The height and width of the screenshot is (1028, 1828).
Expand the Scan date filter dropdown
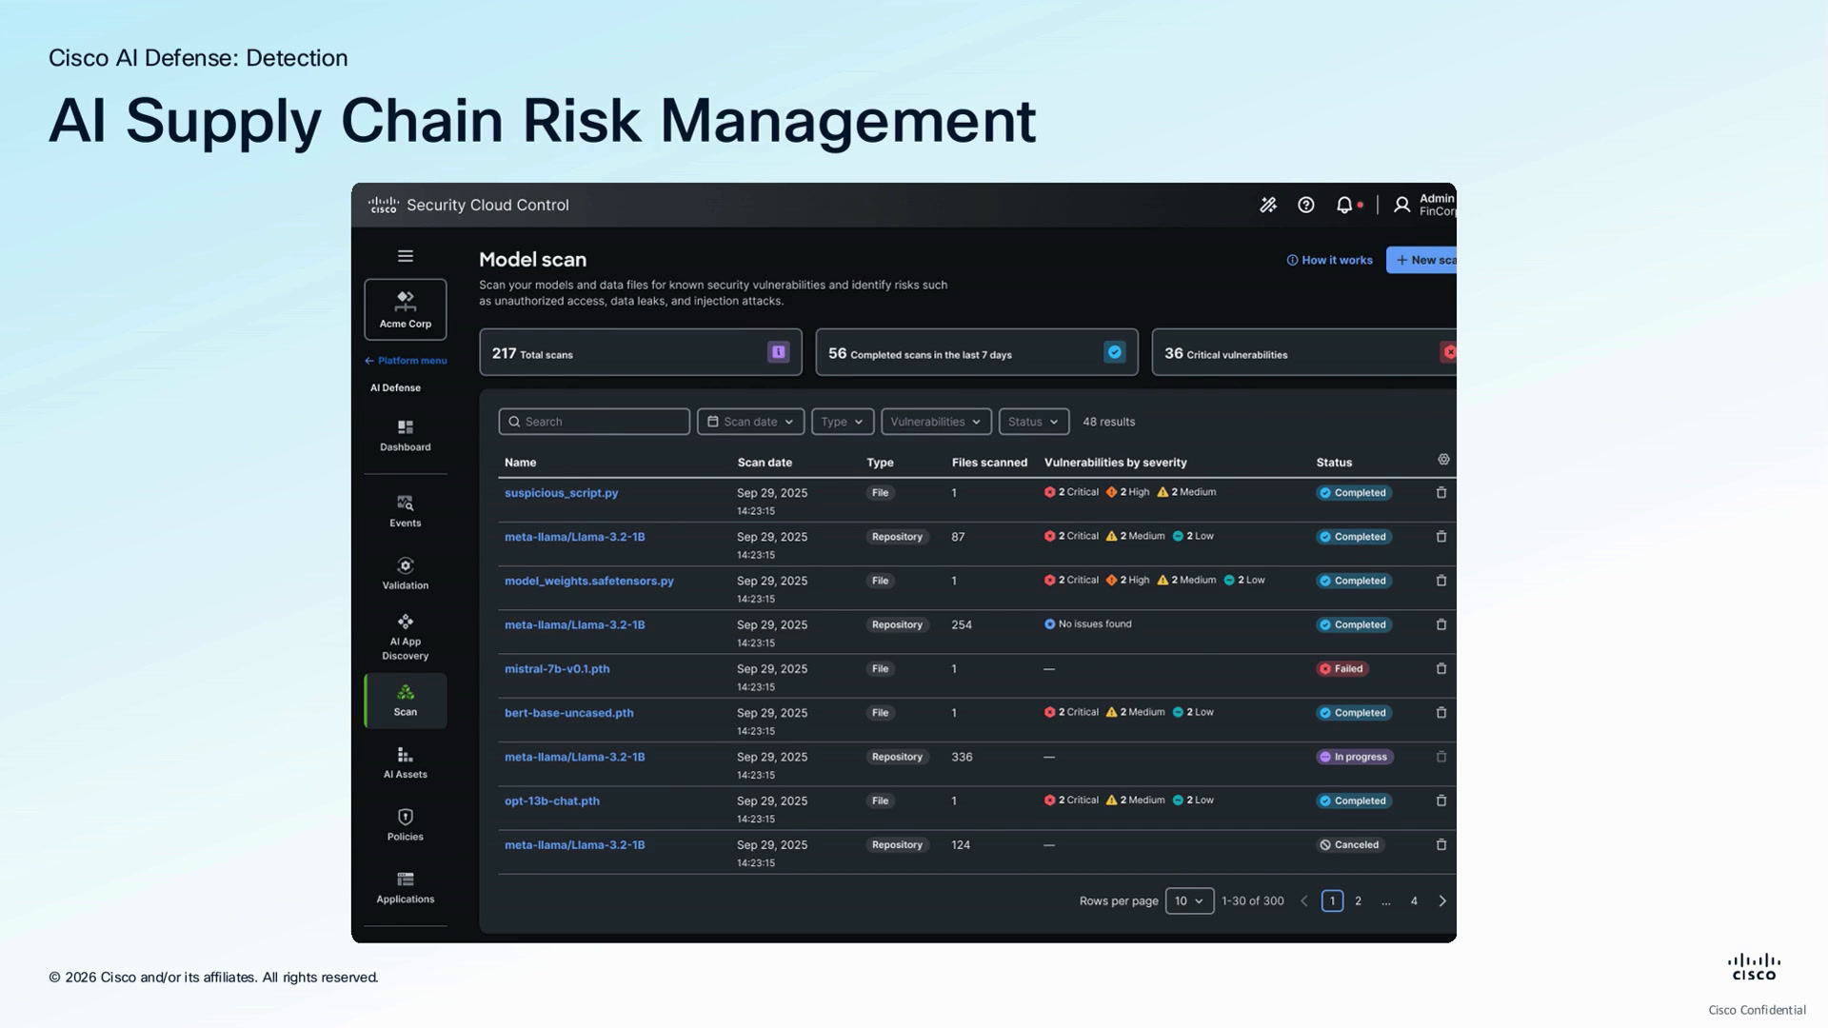pyautogui.click(x=750, y=422)
